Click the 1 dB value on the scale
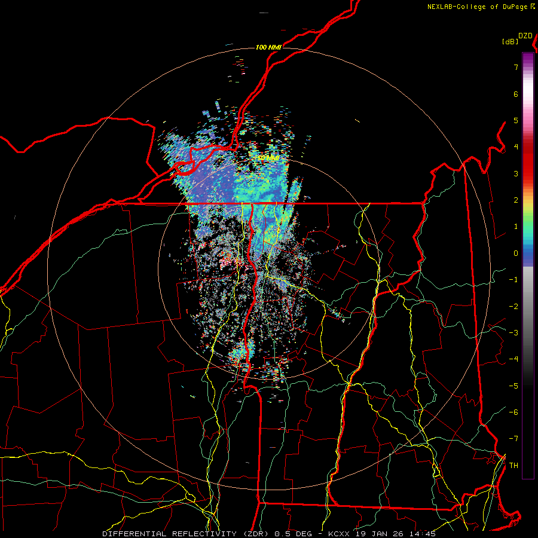The width and height of the screenshot is (538, 538). (516, 227)
